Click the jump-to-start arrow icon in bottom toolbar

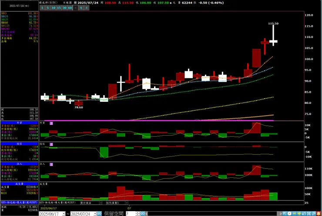coord(285,213)
